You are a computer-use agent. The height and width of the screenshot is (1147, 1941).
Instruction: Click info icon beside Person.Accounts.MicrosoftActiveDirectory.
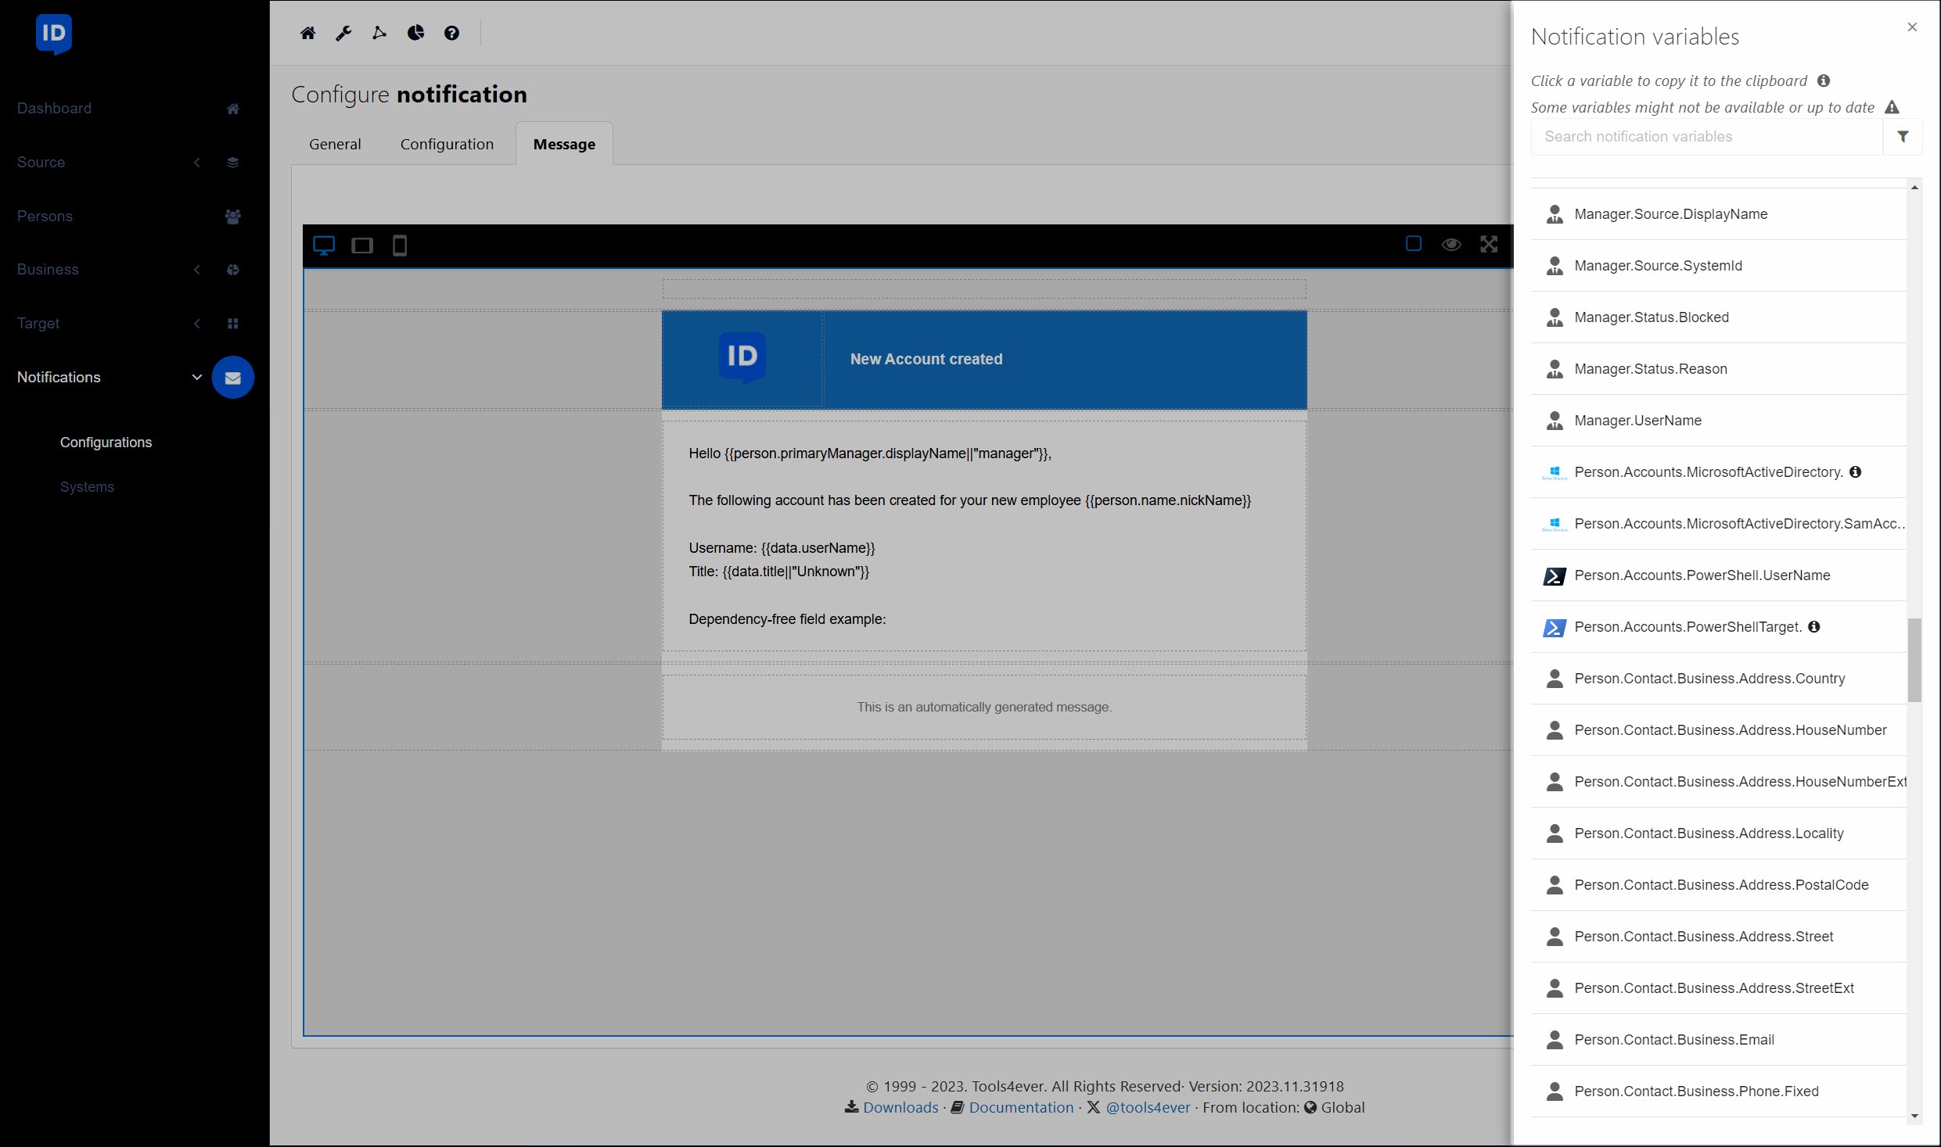1855,471
